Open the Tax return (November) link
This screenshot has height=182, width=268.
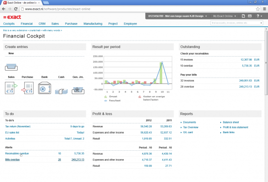(x=18, y=126)
